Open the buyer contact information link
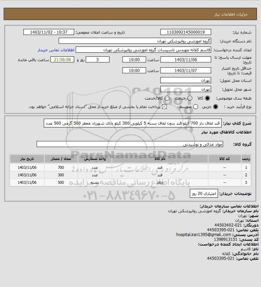261x287 pixels. point(56,50)
